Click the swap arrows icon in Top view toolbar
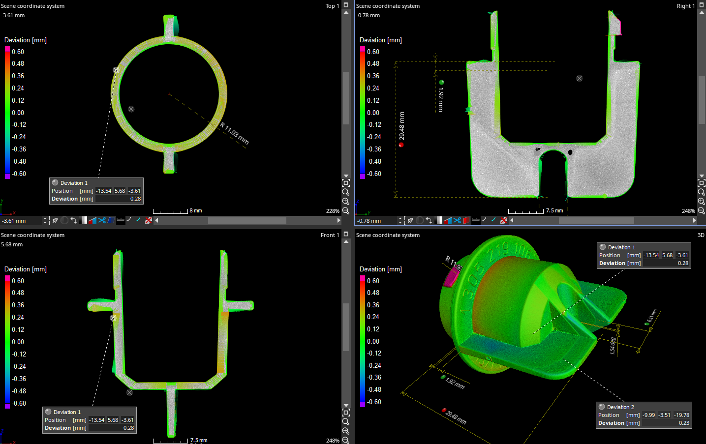This screenshot has height=444, width=706. point(74,220)
